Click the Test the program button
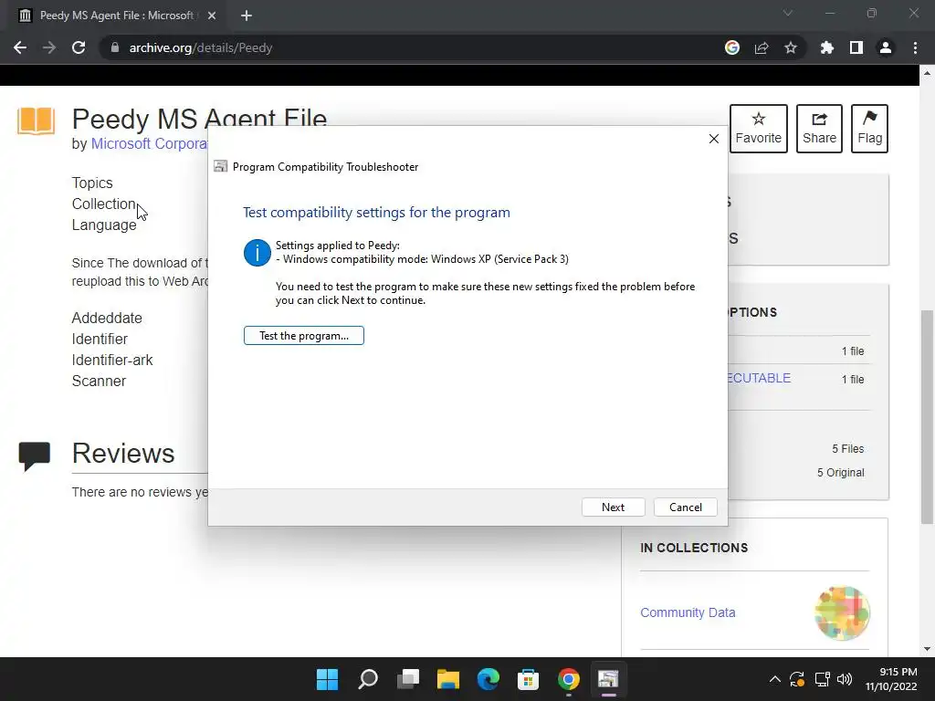This screenshot has width=935, height=701. pos(303,336)
